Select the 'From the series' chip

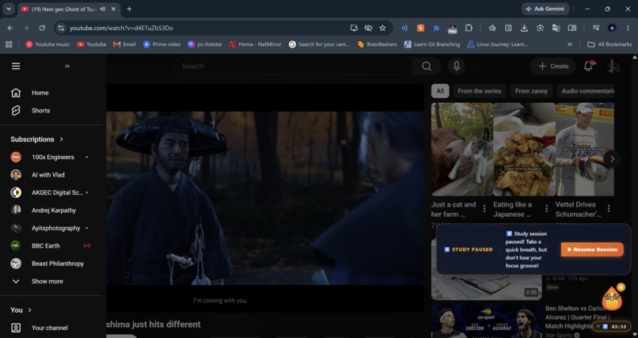coord(480,91)
